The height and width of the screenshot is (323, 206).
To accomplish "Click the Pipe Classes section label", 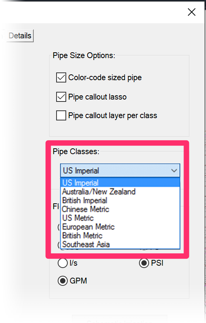I will pyautogui.click(x=76, y=151).
